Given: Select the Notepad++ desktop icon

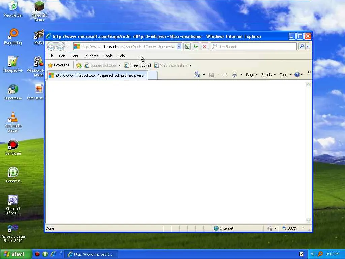Looking at the screenshot, I should [x=13, y=64].
